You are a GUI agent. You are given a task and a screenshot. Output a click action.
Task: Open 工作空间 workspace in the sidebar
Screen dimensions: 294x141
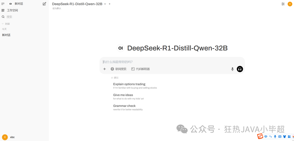click(10, 10)
